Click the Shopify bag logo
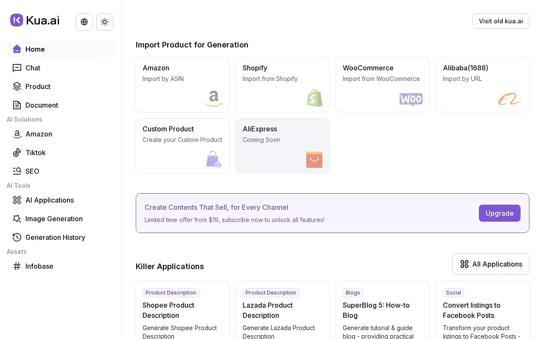543x339 pixels. click(315, 98)
